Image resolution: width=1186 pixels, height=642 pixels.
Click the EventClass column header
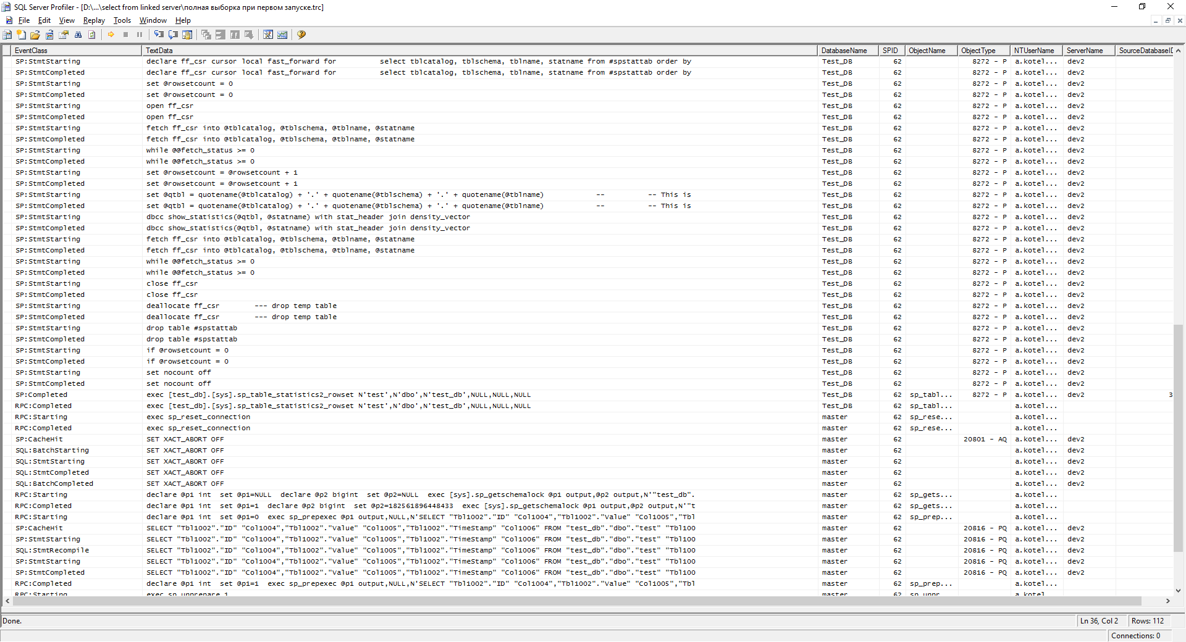(77, 51)
